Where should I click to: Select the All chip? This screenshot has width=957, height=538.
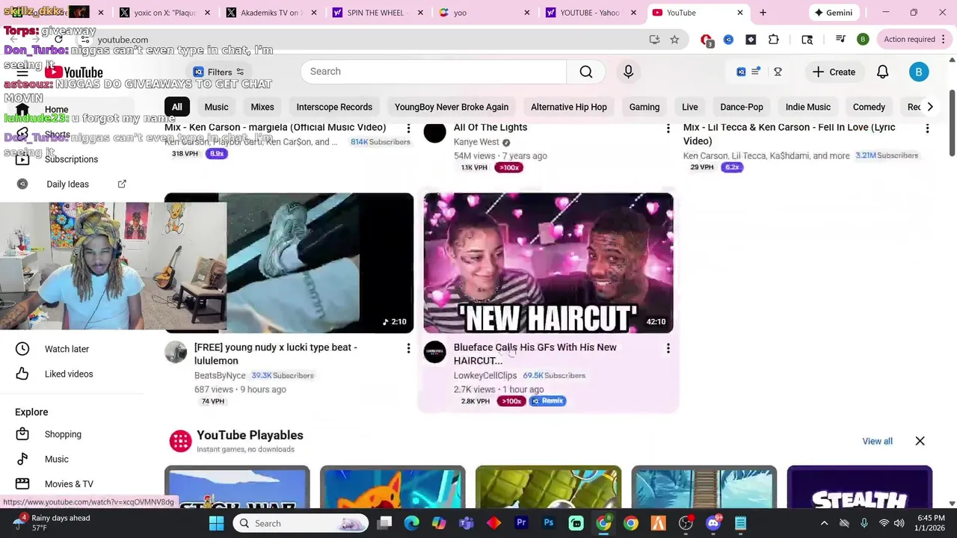click(176, 107)
